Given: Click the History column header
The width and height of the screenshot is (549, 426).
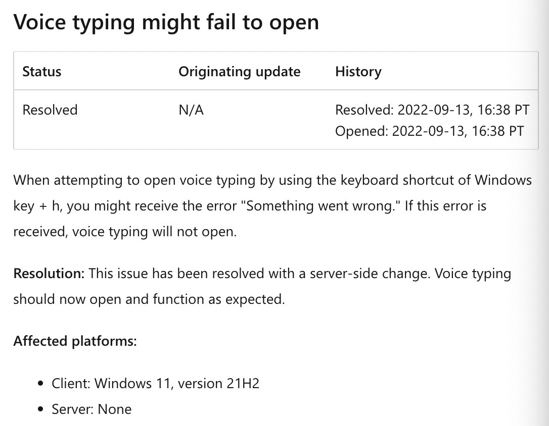Looking at the screenshot, I should coord(358,71).
